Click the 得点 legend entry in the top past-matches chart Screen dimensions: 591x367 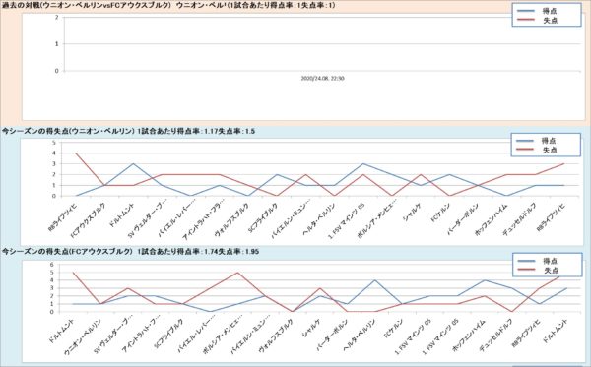point(538,11)
